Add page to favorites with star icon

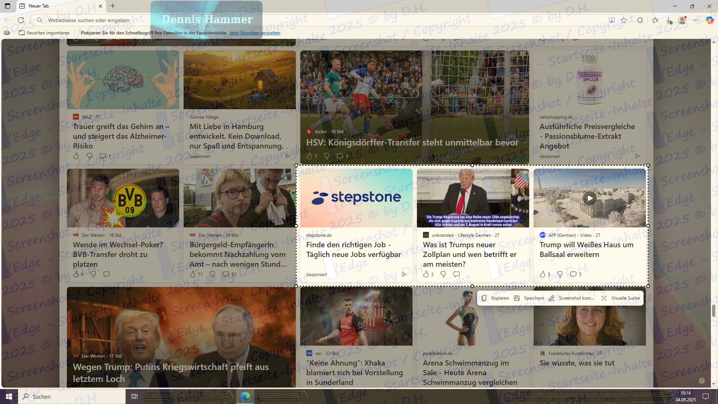point(624,20)
